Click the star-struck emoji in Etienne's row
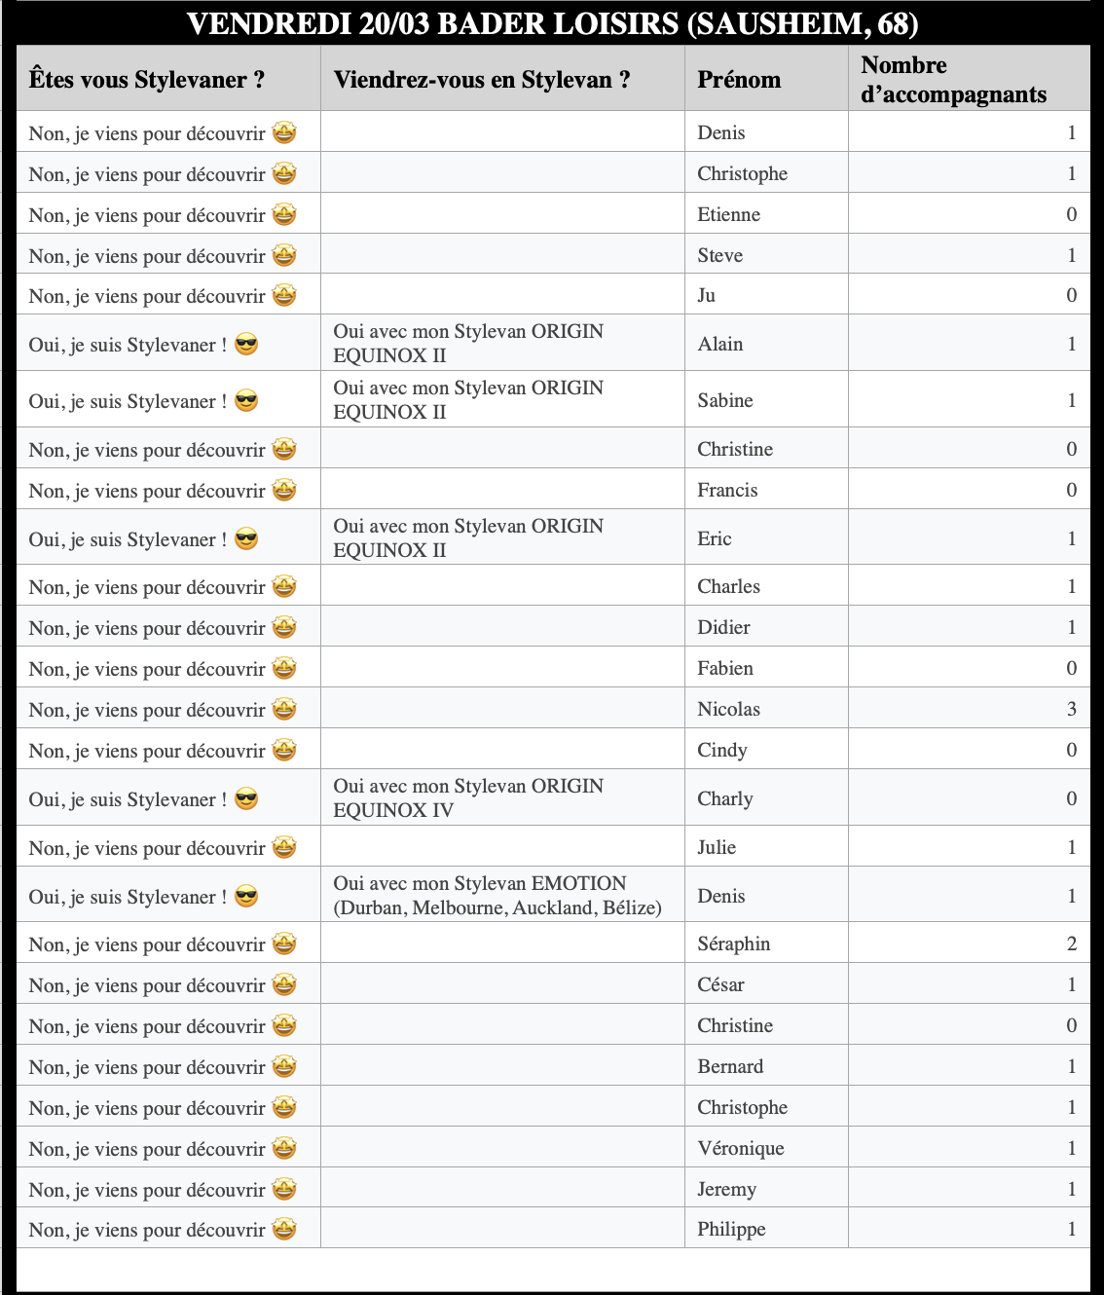 click(x=283, y=214)
